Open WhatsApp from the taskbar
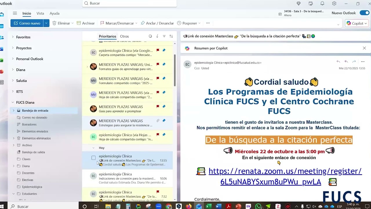 click(x=258, y=206)
